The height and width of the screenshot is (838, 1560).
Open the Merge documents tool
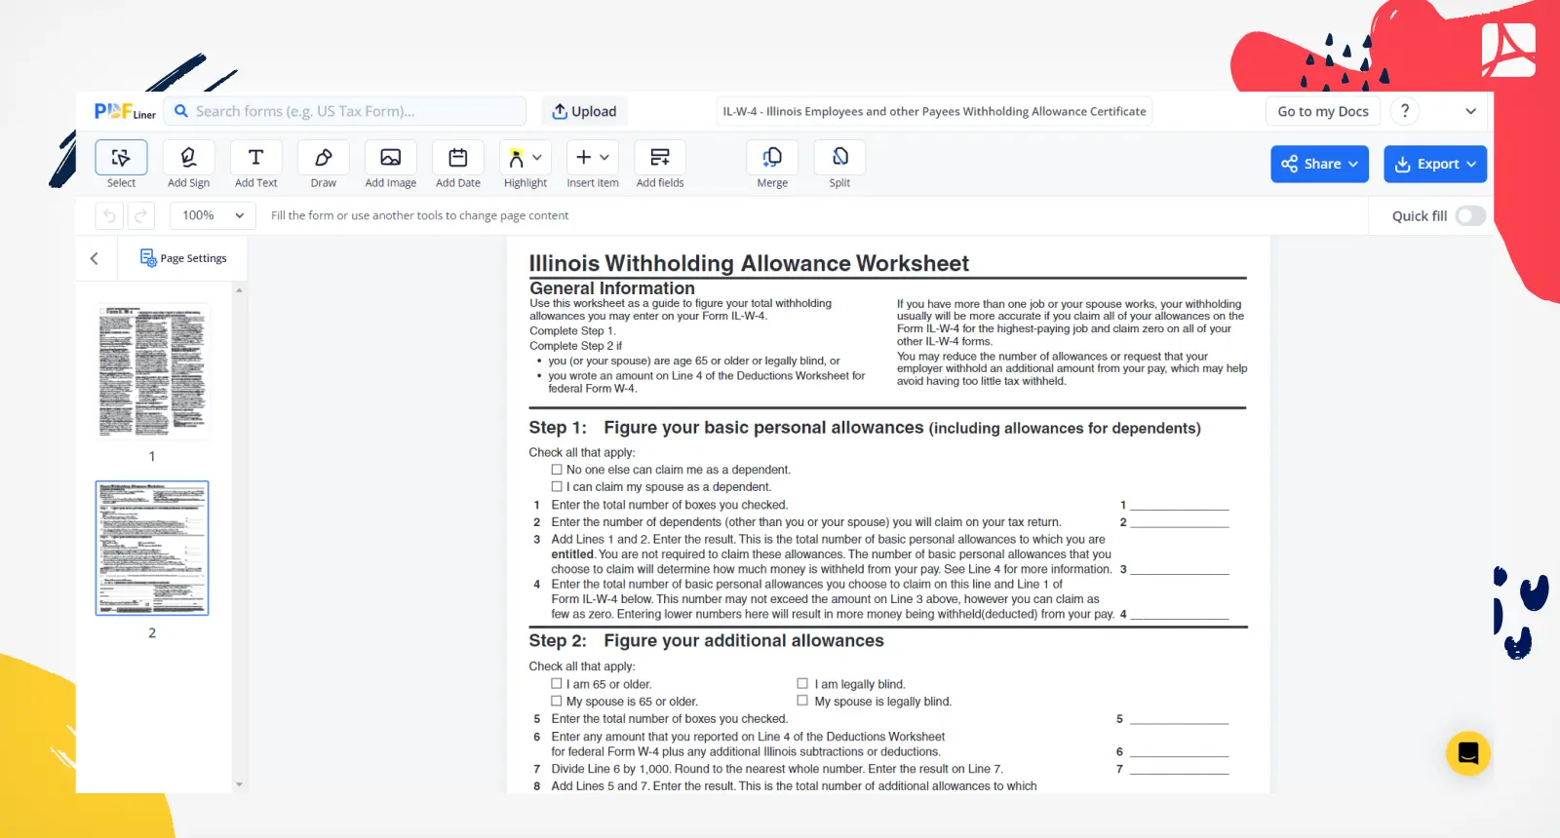772,158
